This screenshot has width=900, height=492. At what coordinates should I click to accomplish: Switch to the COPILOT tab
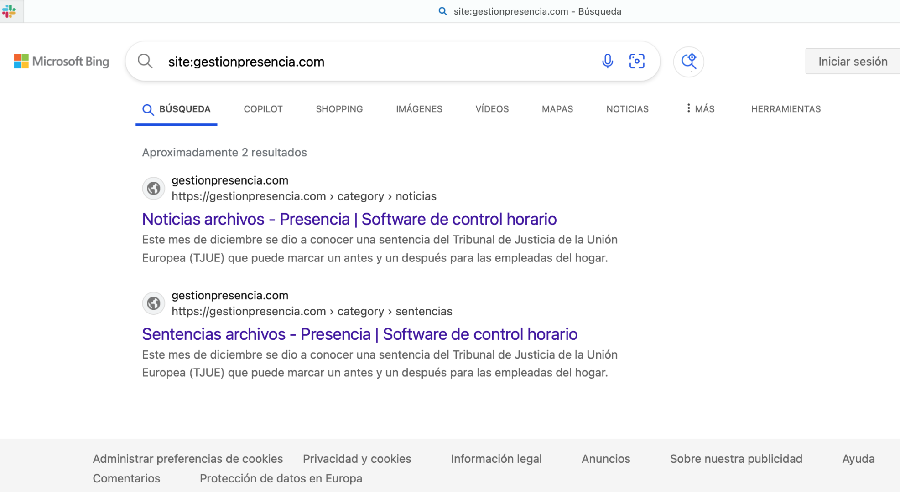tap(263, 109)
